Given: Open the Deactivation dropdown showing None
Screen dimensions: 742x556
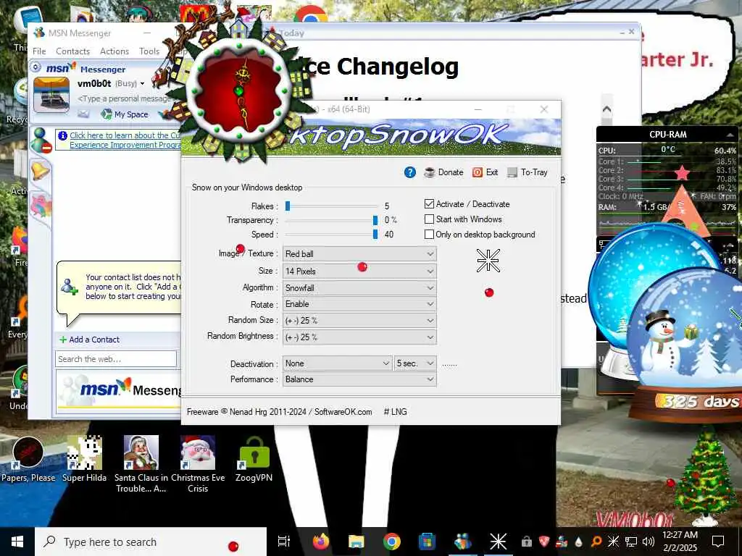Looking at the screenshot, I should pyautogui.click(x=338, y=363).
